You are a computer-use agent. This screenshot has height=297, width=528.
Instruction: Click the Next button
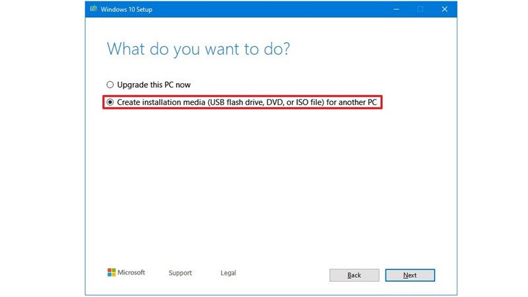pyautogui.click(x=410, y=275)
